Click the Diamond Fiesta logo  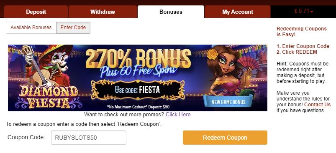(x=49, y=96)
